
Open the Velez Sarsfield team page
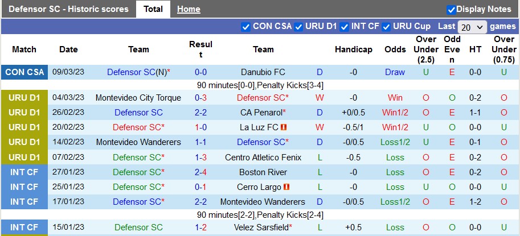pyautogui.click(x=261, y=227)
